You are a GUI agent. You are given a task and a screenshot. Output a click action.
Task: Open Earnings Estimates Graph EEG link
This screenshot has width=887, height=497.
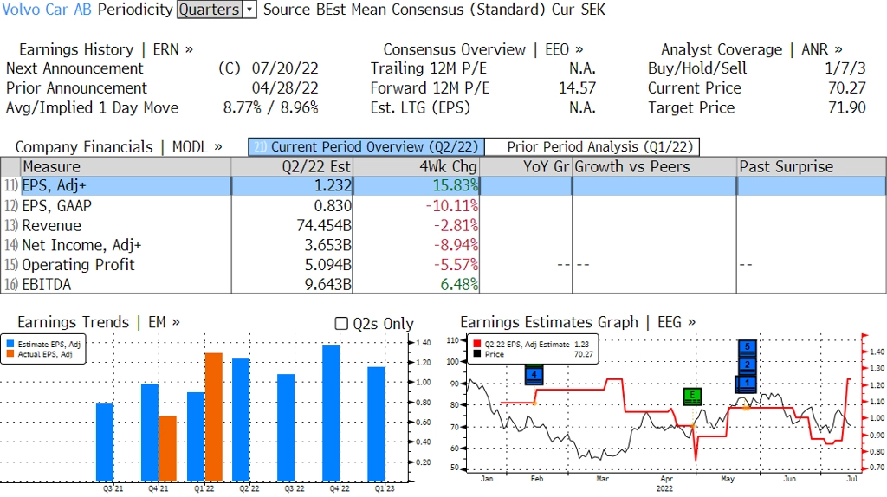click(578, 322)
